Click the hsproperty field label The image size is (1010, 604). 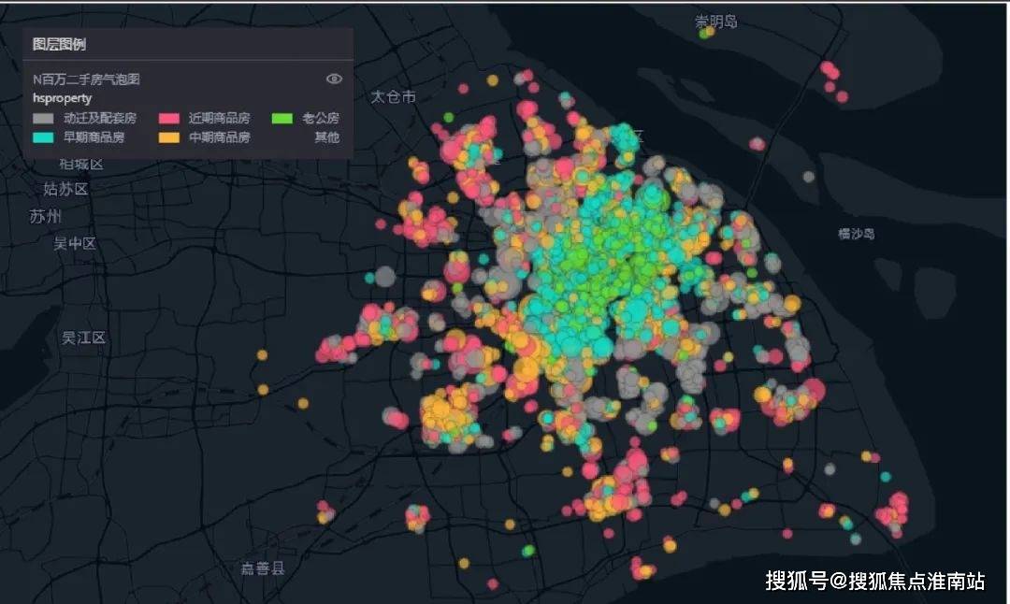63,98
